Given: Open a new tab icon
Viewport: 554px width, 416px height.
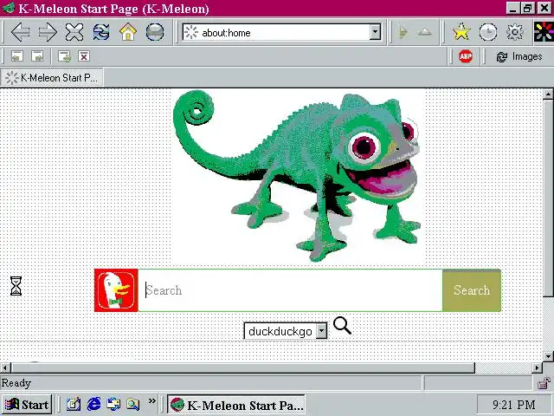Looking at the screenshot, I should point(64,56).
